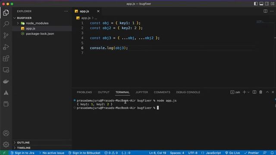
Task: Change indentation via Spaces: 4
Action: coord(177,153)
